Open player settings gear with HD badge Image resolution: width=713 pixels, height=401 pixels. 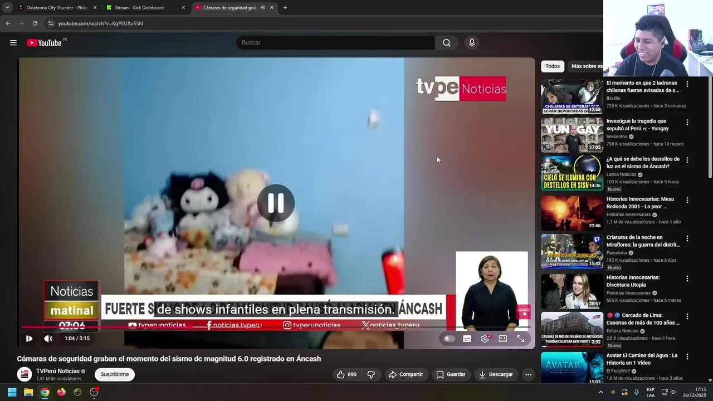pyautogui.click(x=486, y=339)
